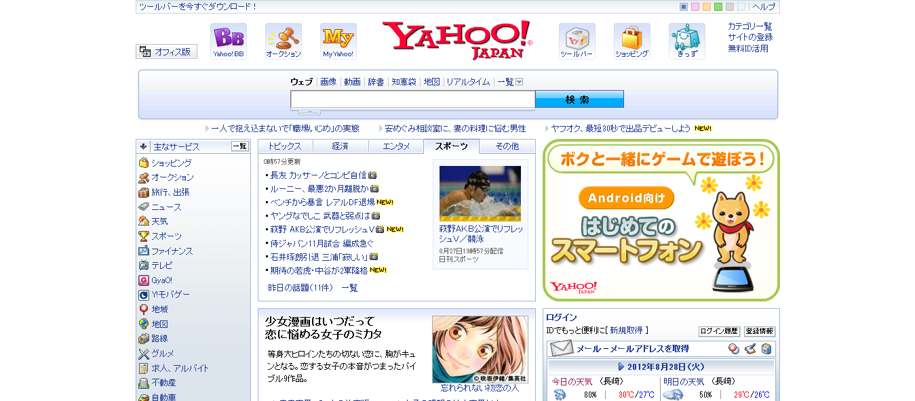This screenshot has width=915, height=401.
Task: Switch to the 経済 tab
Action: tap(340, 146)
